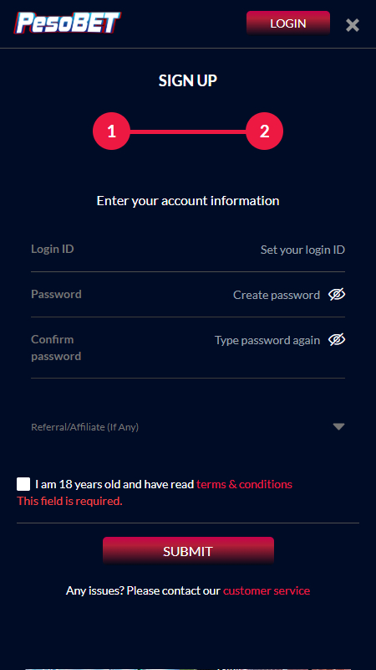The image size is (376, 670).
Task: Show the Create password field text
Action: click(x=337, y=295)
